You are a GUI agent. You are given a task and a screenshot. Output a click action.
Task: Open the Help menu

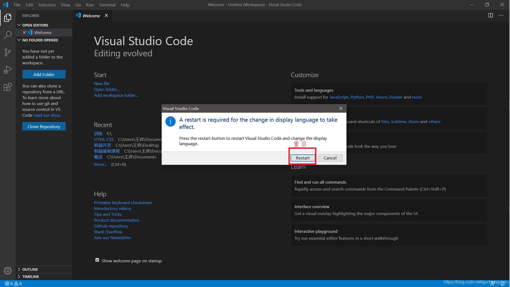125,5
